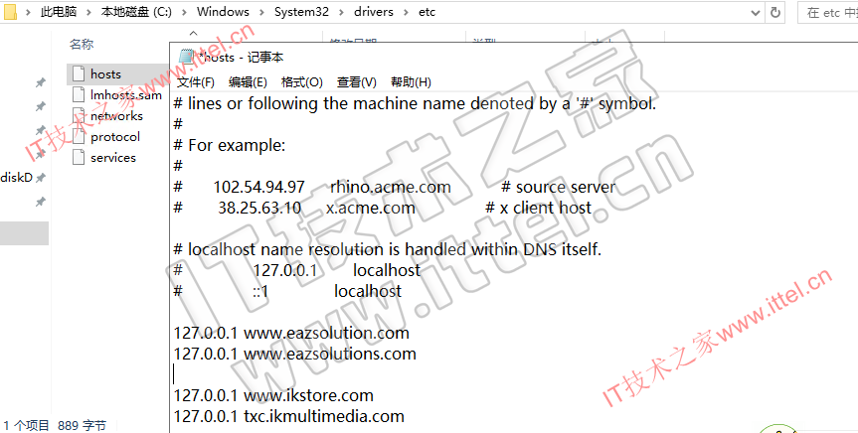Expand the chevron after 本地磁盘 (C:)
Image resolution: width=858 pixels, height=433 pixels.
[184, 12]
